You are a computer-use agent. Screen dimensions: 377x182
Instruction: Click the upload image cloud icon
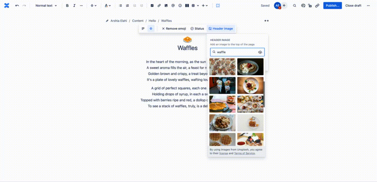coord(260,52)
